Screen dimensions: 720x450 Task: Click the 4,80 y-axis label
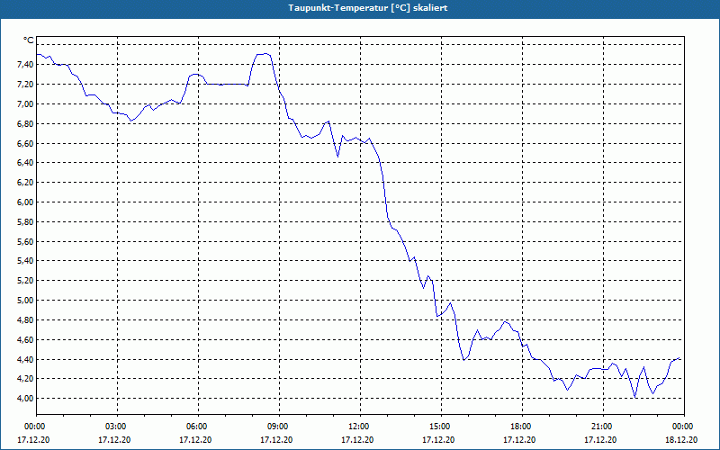[x=25, y=320]
